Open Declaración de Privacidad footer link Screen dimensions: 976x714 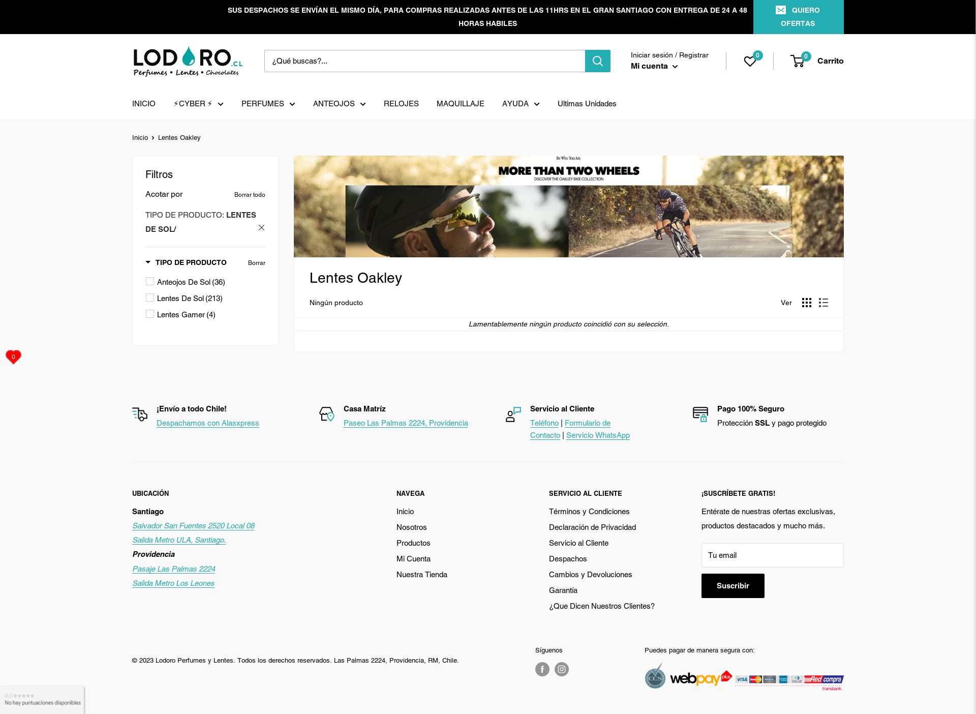point(592,527)
